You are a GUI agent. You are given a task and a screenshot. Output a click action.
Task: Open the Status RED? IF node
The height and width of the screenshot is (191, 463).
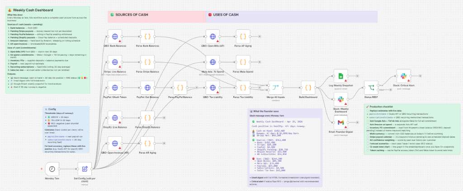click(371, 88)
